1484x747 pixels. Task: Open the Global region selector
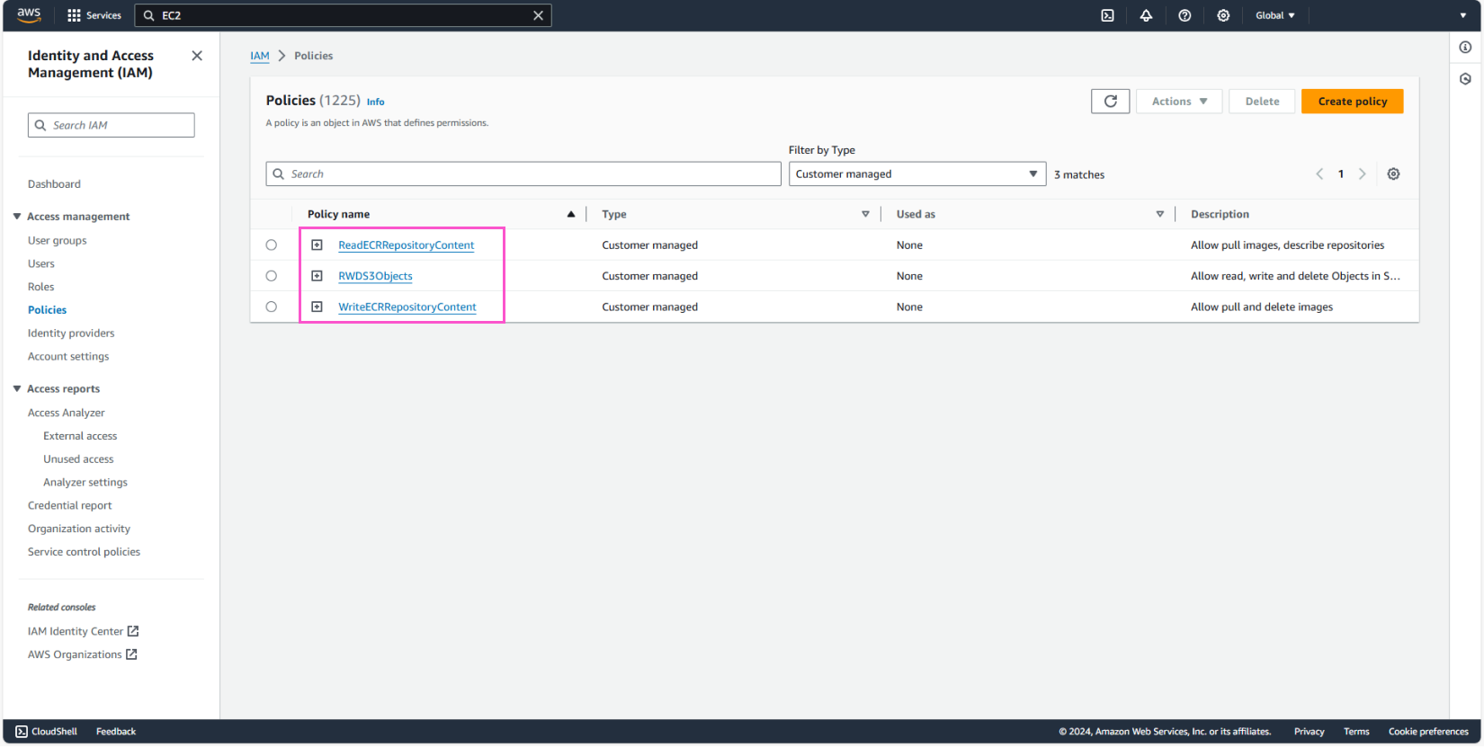[x=1275, y=15]
